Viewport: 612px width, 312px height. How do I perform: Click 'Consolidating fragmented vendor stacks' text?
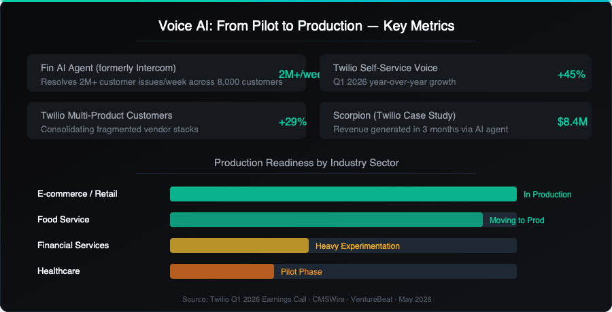120,130
